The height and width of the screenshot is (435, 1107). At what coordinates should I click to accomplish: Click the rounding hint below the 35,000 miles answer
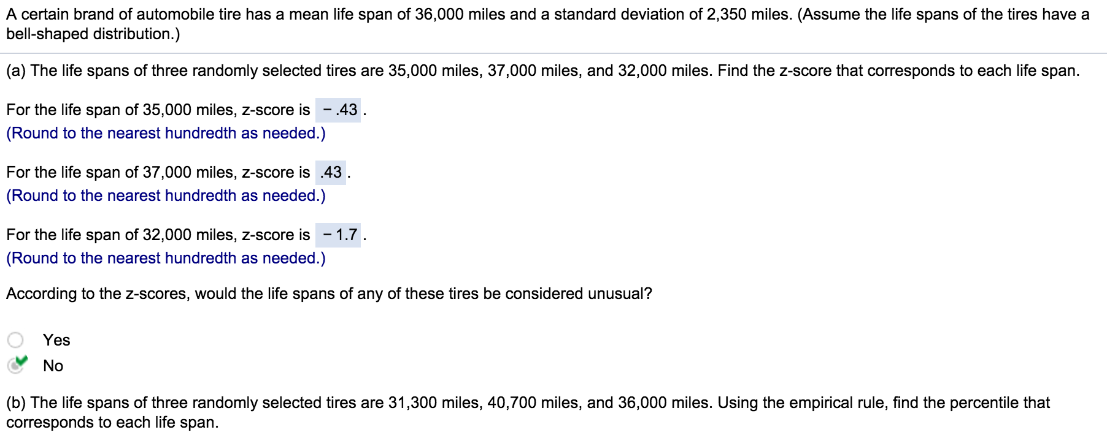coord(166,134)
